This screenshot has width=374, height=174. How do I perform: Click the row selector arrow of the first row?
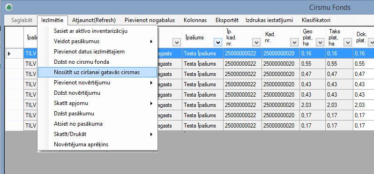(x=9, y=54)
